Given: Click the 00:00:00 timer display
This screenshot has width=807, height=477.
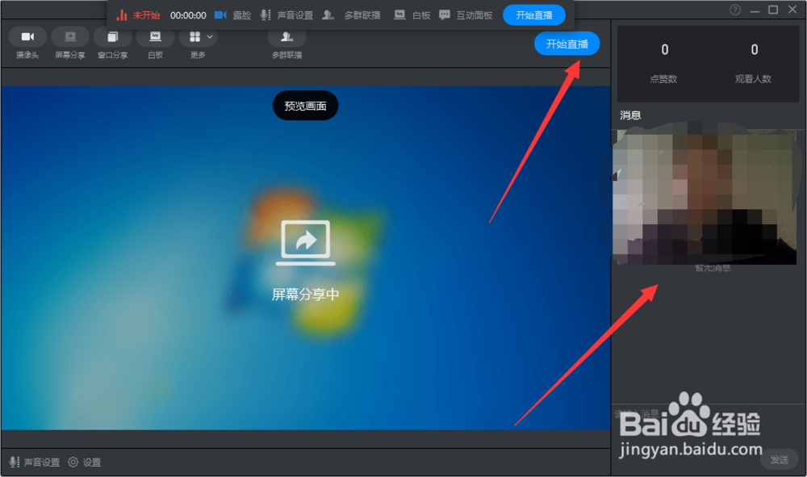Looking at the screenshot, I should coord(188,15).
